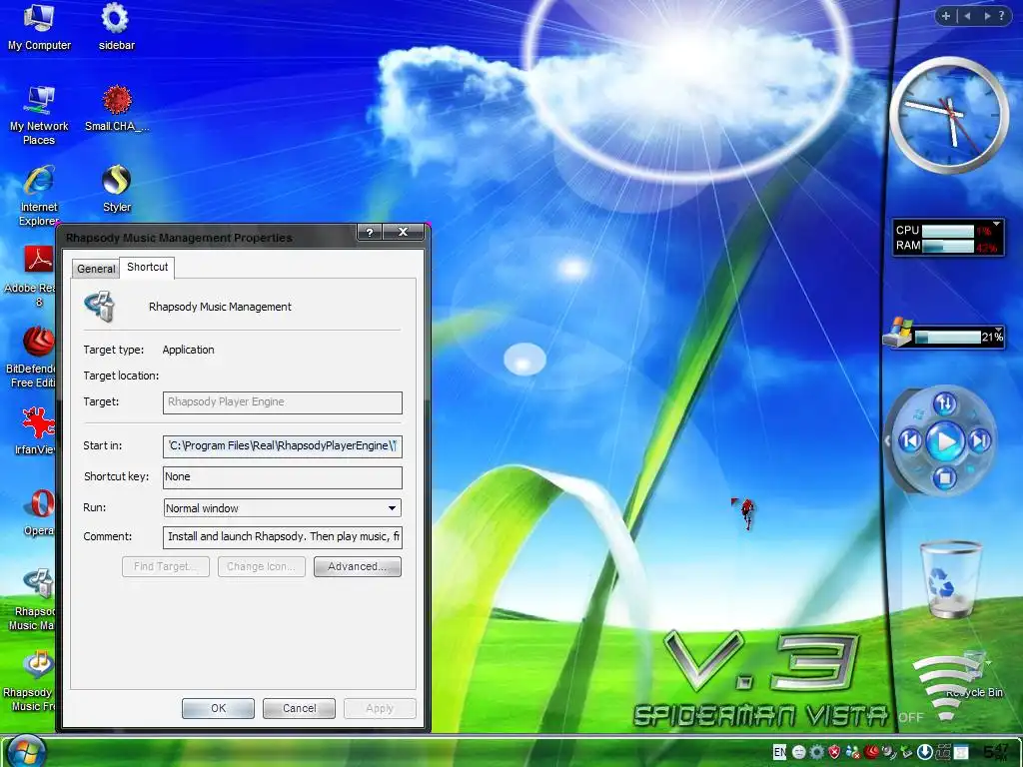Click the Apply button
1023x767 pixels.
pyautogui.click(x=380, y=708)
